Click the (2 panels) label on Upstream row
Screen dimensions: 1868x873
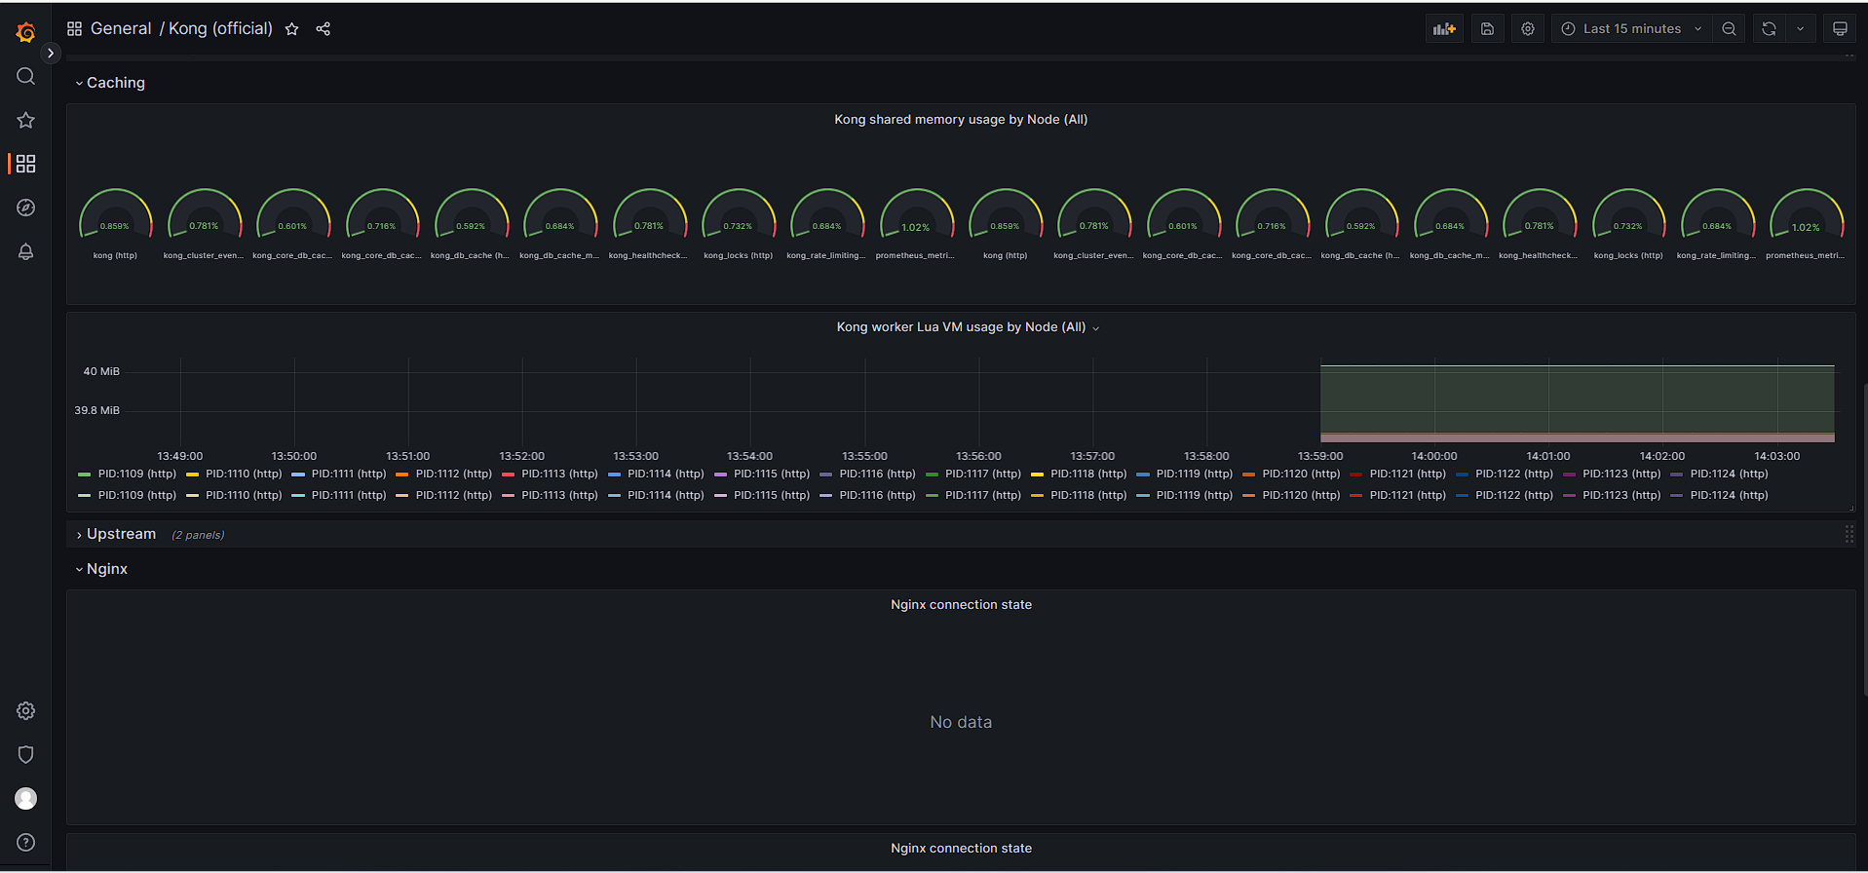(198, 535)
